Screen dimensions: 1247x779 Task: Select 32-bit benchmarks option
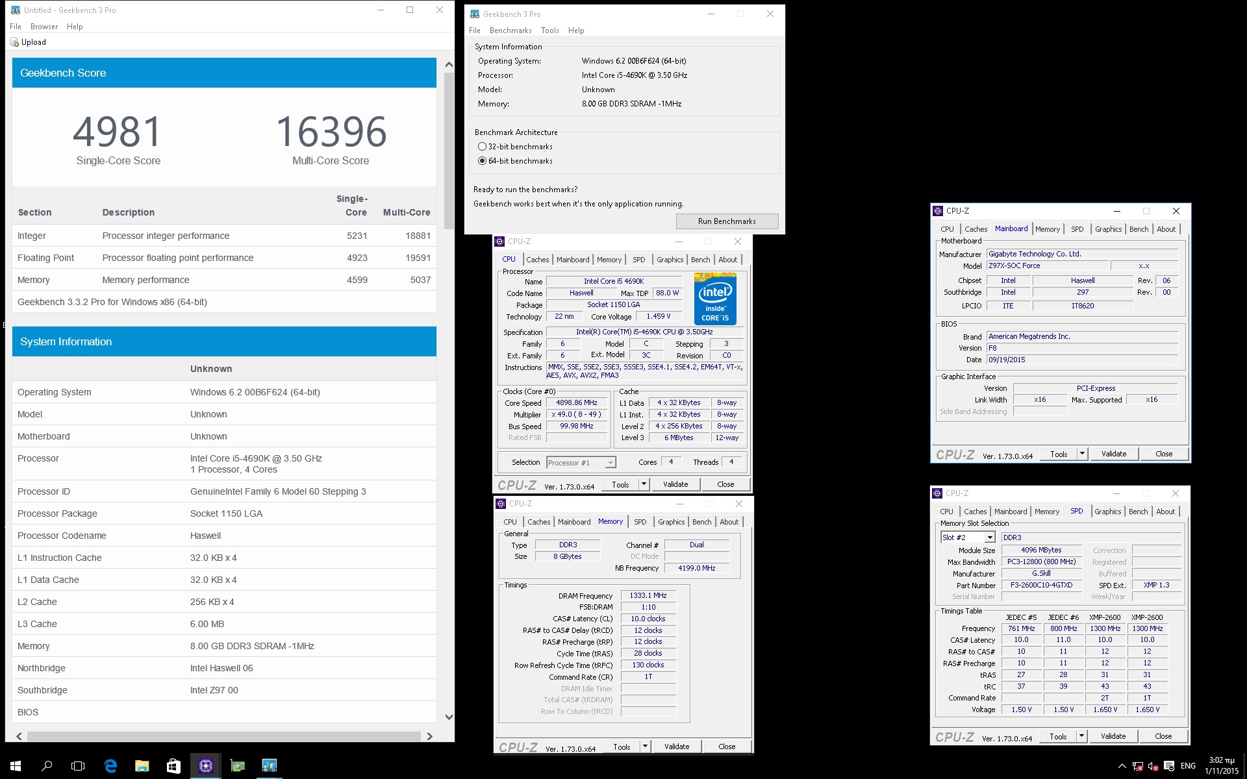482,147
